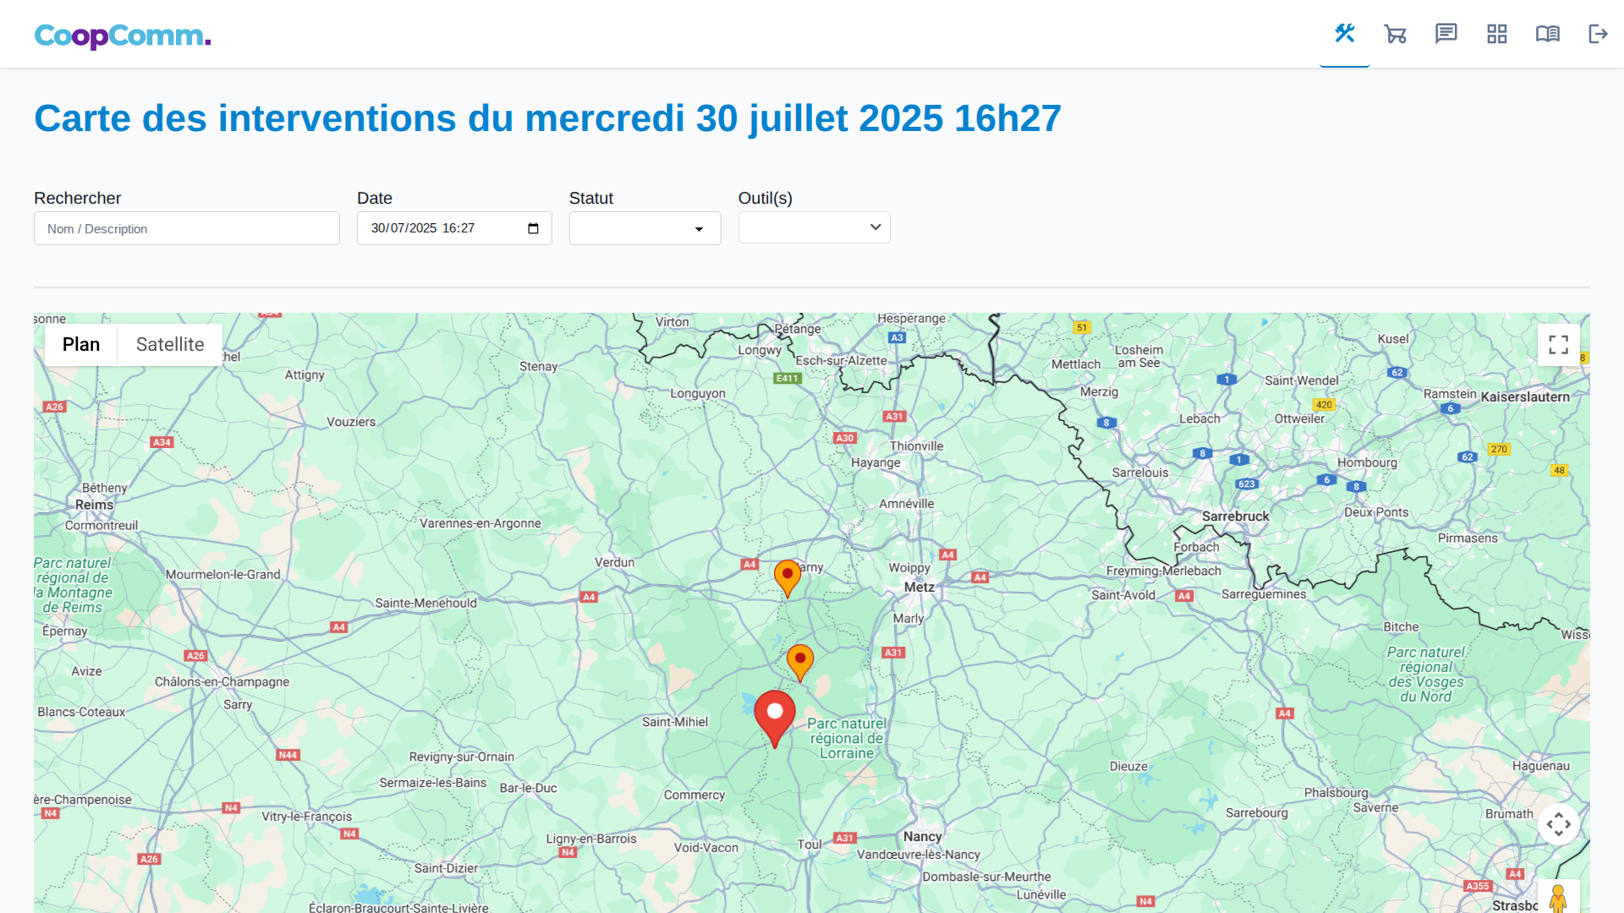The width and height of the screenshot is (1624, 913).
Task: Click the Metz city label
Action: pos(919,587)
